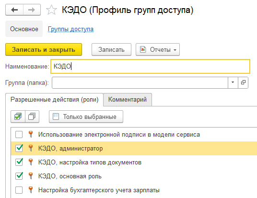Uncheck the КЭДО, администратор role

pos(19,148)
